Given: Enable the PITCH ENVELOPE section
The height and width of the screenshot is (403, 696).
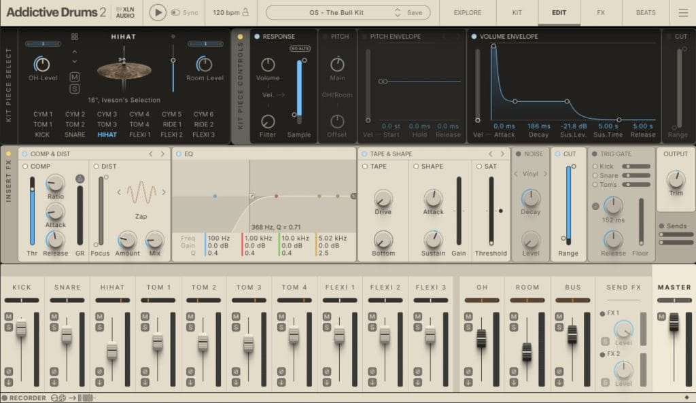Looking at the screenshot, I should point(364,37).
